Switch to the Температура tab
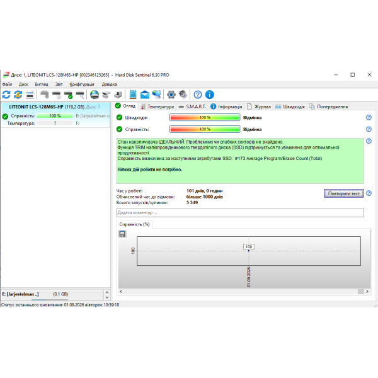Screen dimensions: 378x378 (x=157, y=106)
